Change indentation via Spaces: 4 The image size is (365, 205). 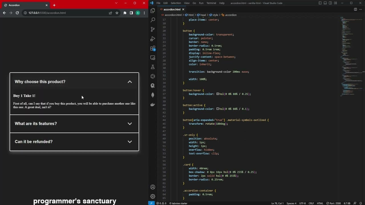[x=291, y=203]
